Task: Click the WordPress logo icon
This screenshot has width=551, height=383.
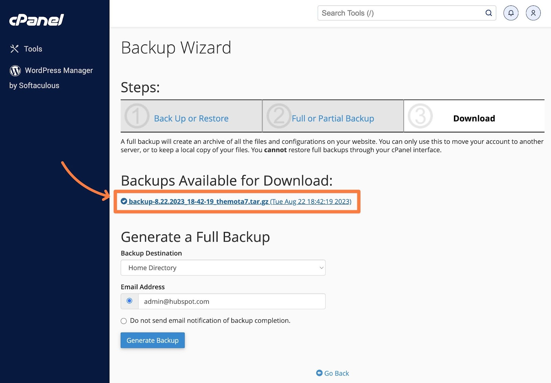Action: click(15, 71)
